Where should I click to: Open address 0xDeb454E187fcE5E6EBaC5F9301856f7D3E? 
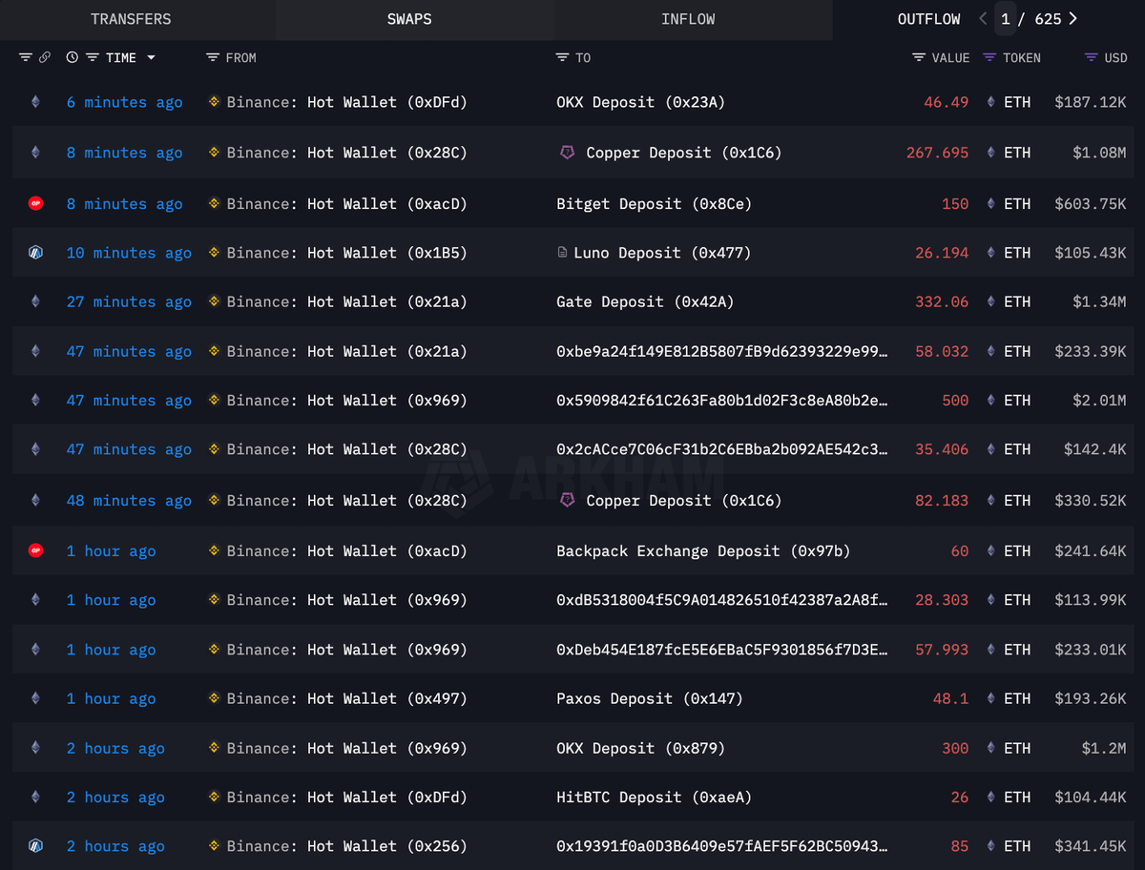(x=722, y=650)
